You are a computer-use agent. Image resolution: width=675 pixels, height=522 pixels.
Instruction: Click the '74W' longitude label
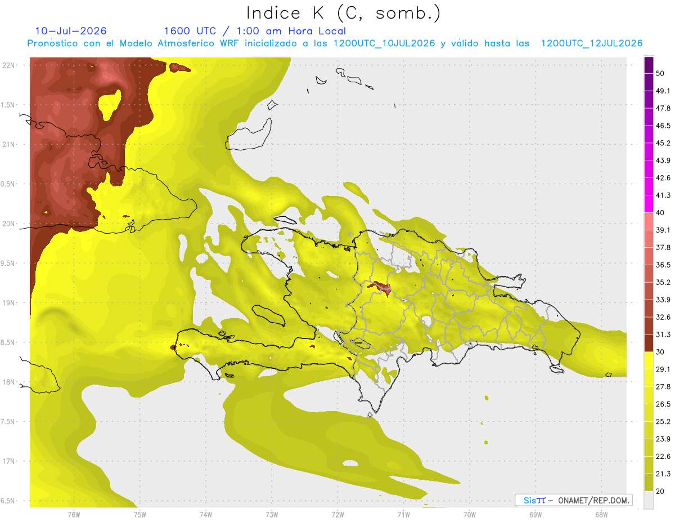click(x=205, y=515)
